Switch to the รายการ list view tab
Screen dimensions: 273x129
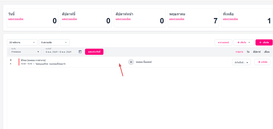click(239, 52)
